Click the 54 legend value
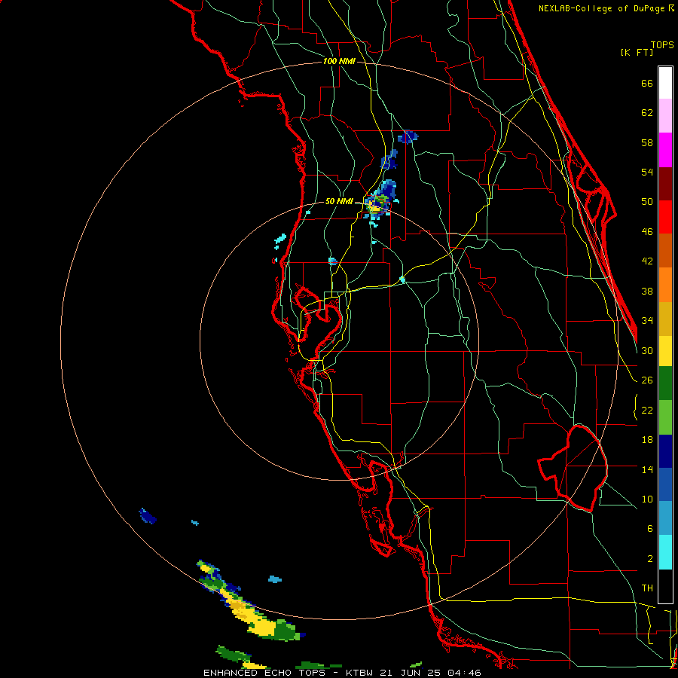The image size is (678, 678). click(647, 173)
